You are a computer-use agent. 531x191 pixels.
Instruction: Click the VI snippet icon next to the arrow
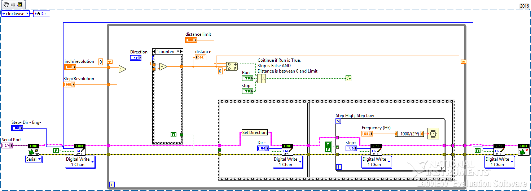(20, 4)
